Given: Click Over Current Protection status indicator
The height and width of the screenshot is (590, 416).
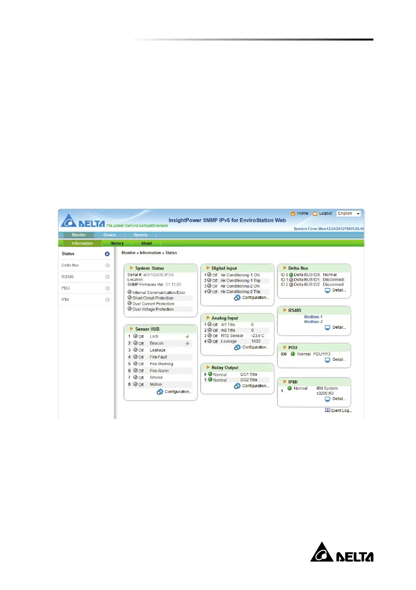Looking at the screenshot, I should (130, 303).
